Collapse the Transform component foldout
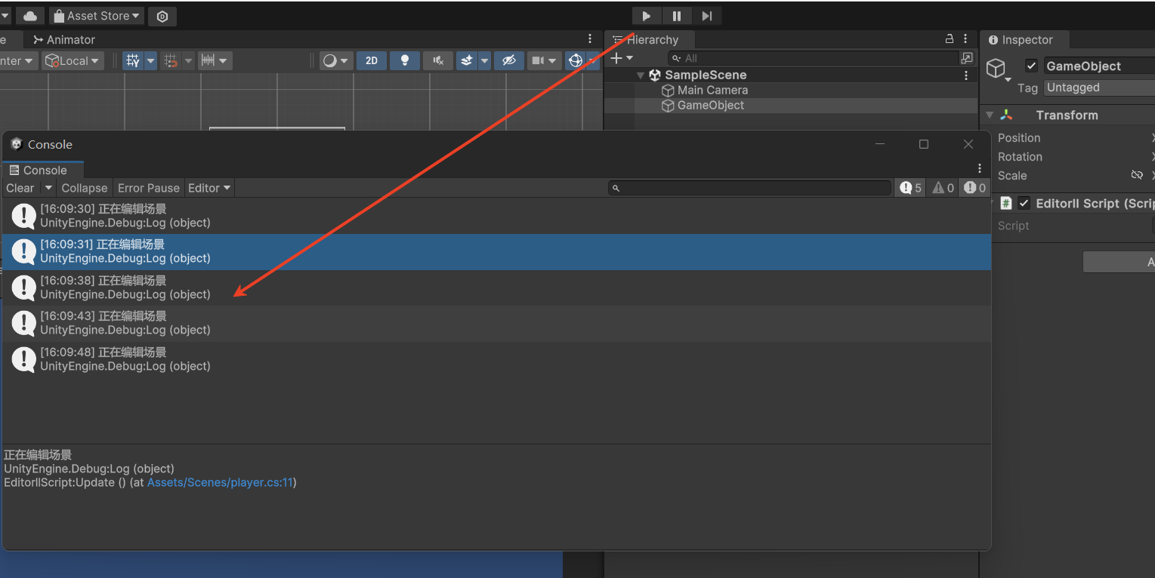This screenshot has width=1155, height=578. coord(990,115)
